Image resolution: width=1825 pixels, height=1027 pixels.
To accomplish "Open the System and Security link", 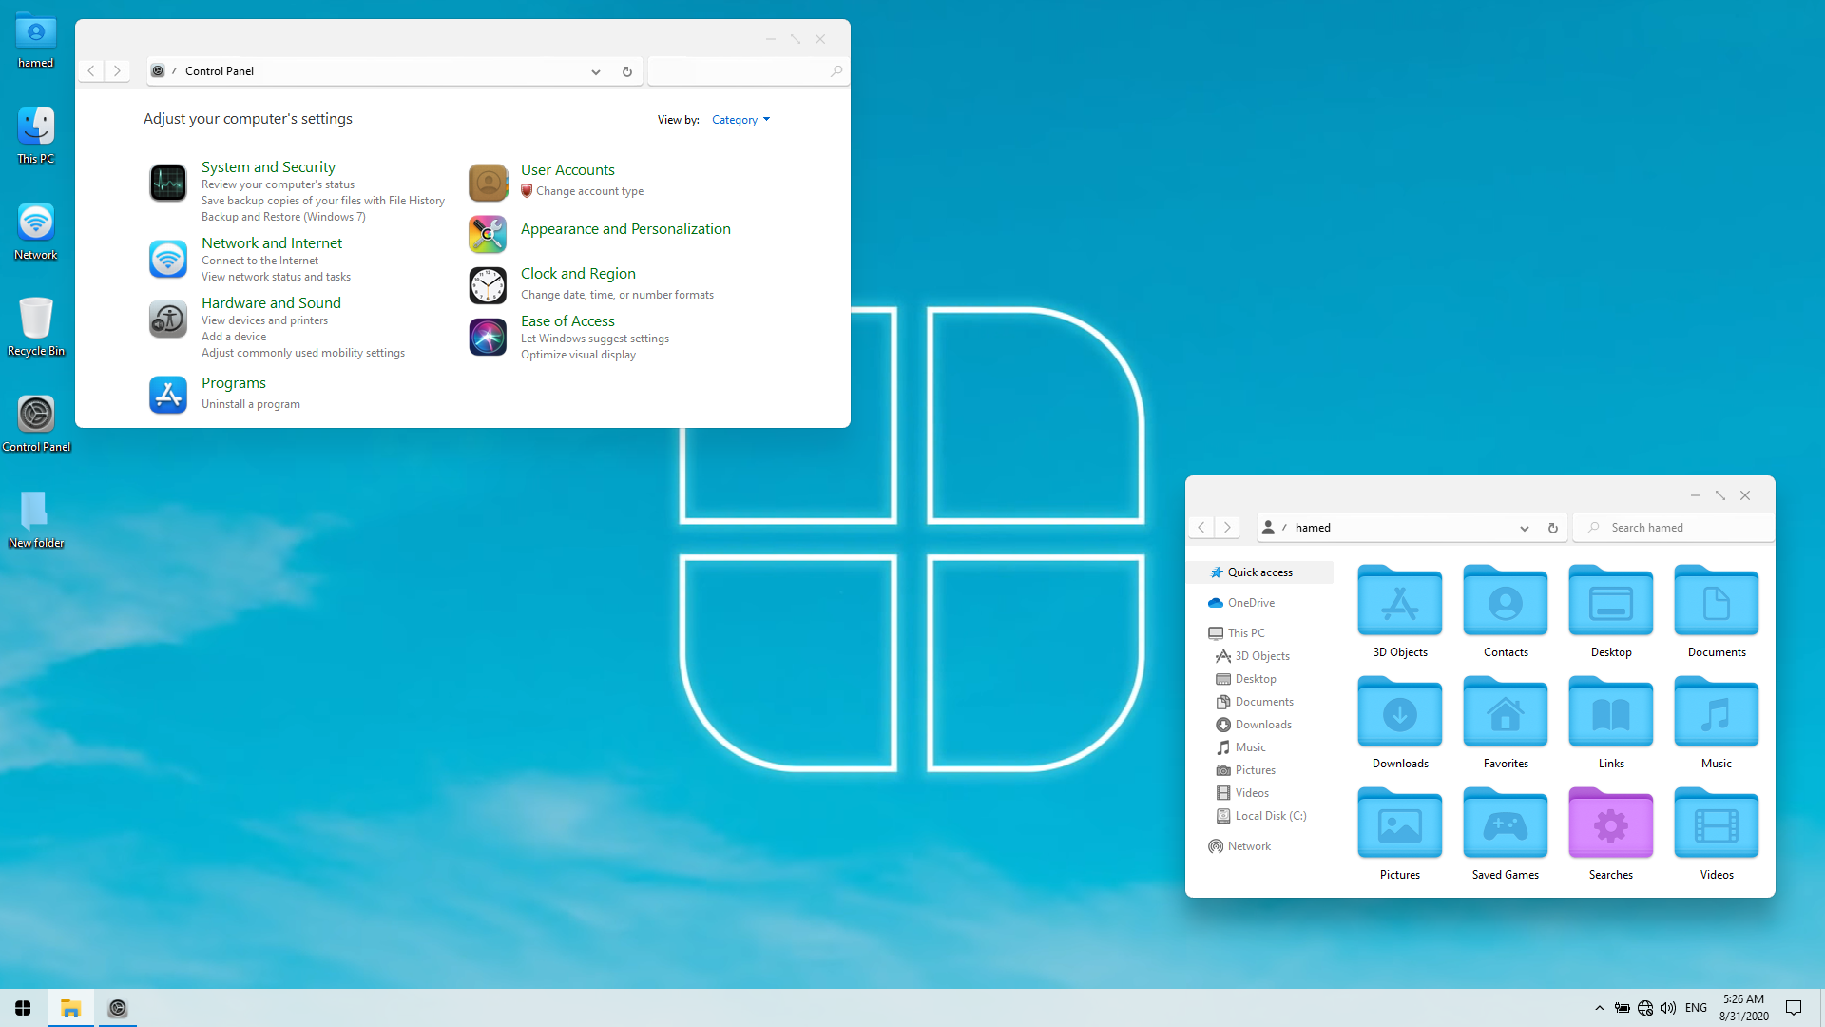I will [x=268, y=167].
